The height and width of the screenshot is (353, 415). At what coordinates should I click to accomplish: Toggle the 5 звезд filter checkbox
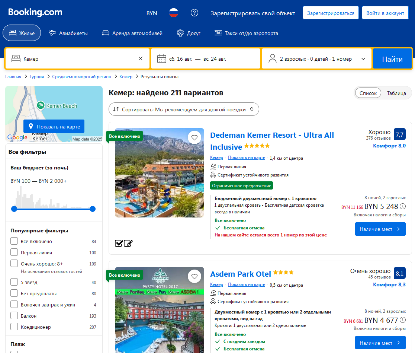click(14, 282)
